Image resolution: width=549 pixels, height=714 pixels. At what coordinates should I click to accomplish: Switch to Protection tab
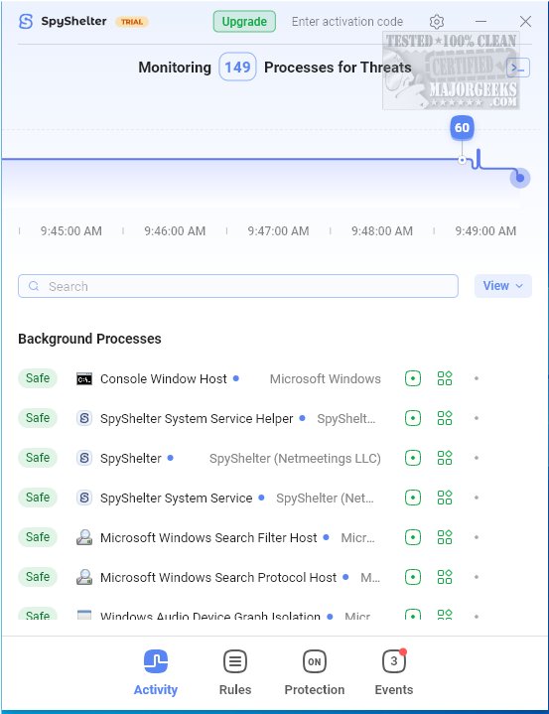coord(315,672)
